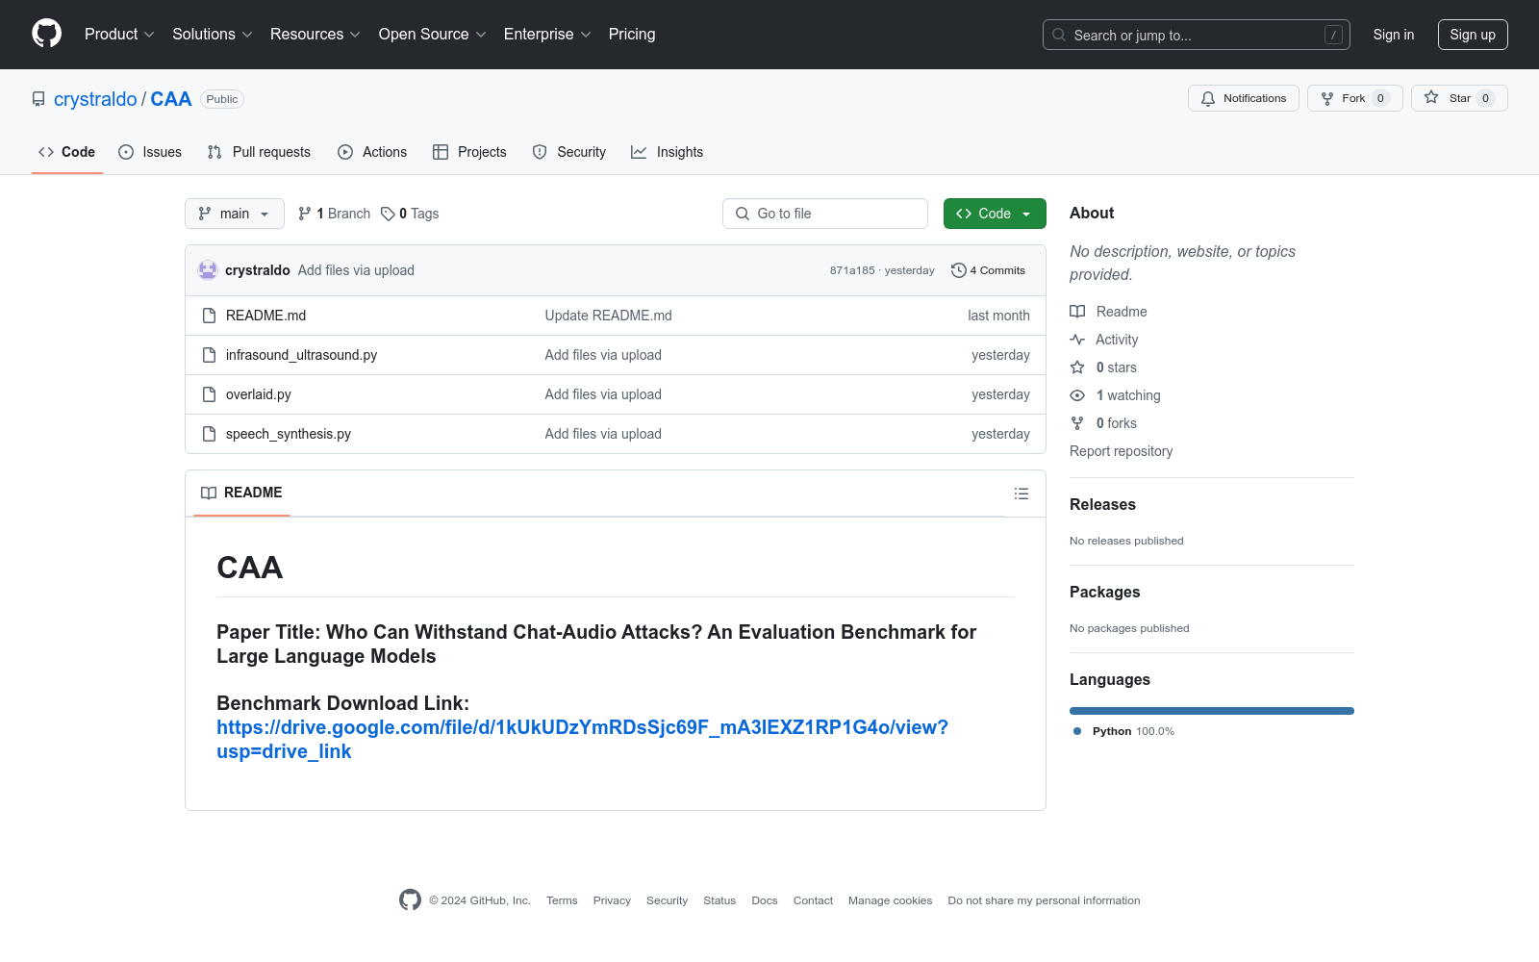Click the Packages heading link
This screenshot has height=962, width=1539.
1104,592
